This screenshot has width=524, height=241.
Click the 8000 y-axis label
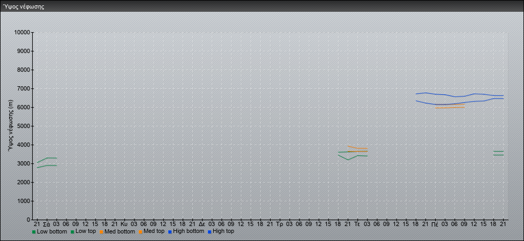(x=23, y=70)
